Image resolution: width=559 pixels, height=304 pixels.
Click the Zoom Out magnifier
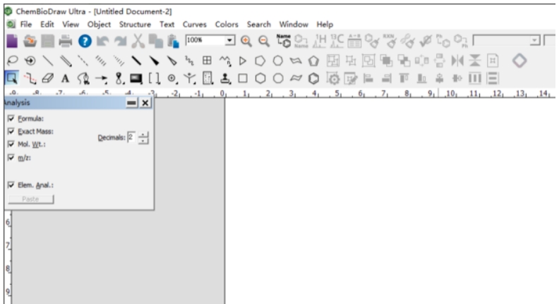(x=264, y=42)
